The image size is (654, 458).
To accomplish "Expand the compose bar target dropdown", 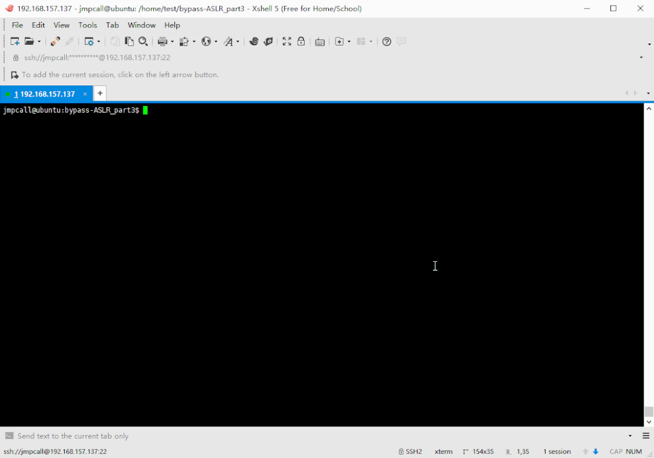I will (630, 436).
